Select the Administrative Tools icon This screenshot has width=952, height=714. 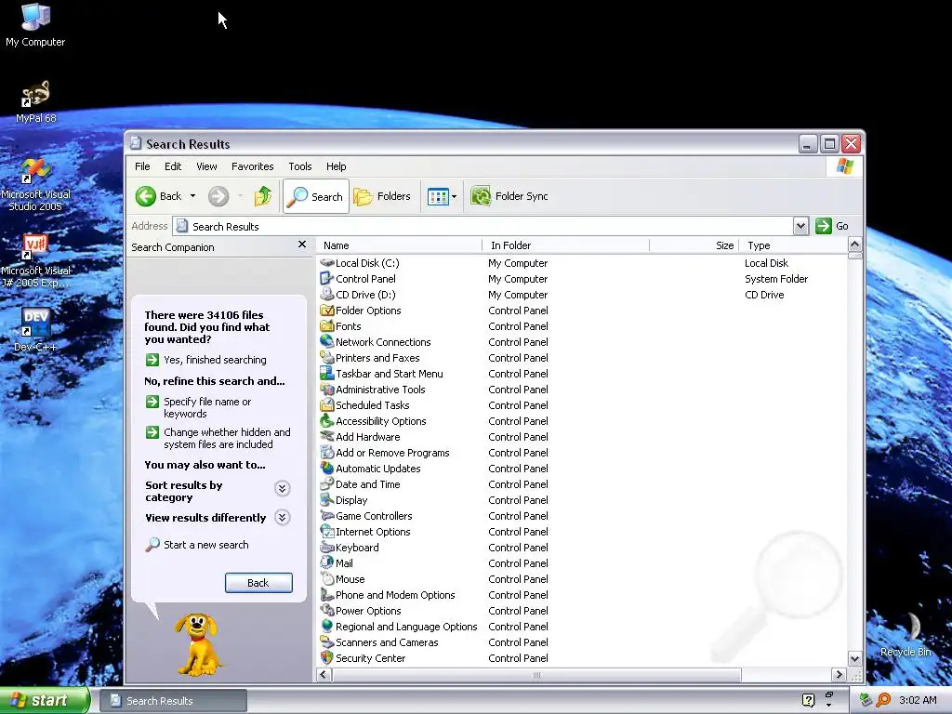pos(327,390)
